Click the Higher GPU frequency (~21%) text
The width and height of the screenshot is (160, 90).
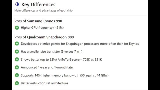[x=42, y=28]
